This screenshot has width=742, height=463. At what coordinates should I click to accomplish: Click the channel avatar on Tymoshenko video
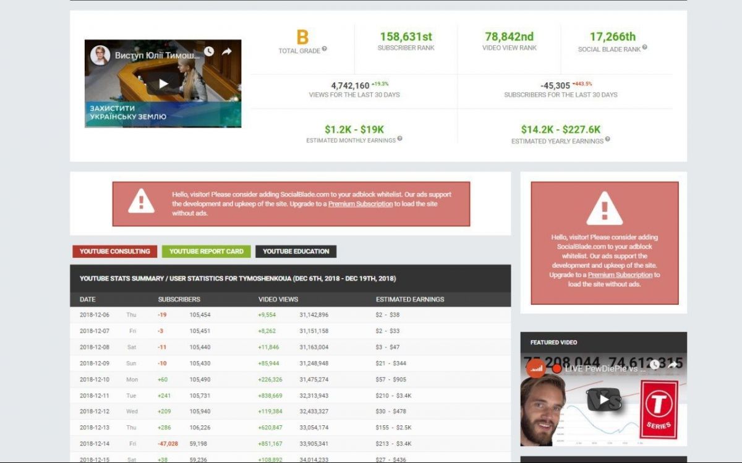pos(100,55)
